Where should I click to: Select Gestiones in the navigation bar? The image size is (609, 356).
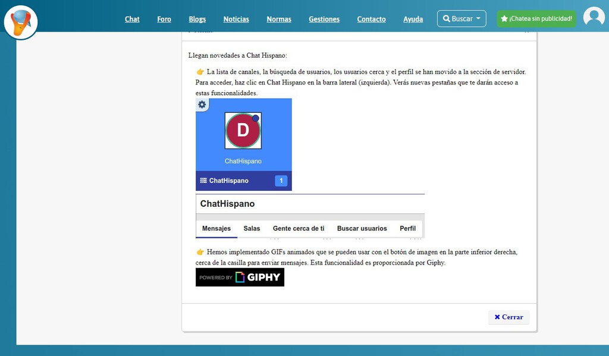coord(324,19)
